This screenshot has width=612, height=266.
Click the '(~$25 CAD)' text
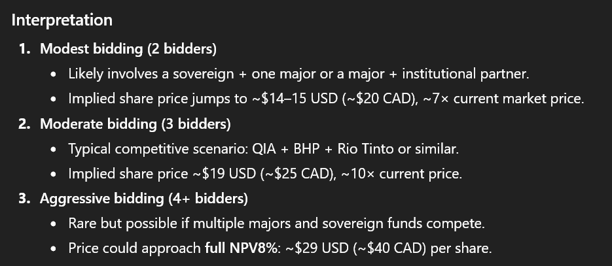pyautogui.click(x=293, y=174)
